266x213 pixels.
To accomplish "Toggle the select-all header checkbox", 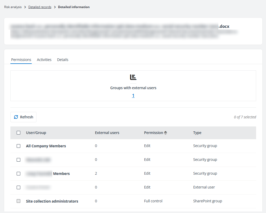I will [x=18, y=133].
